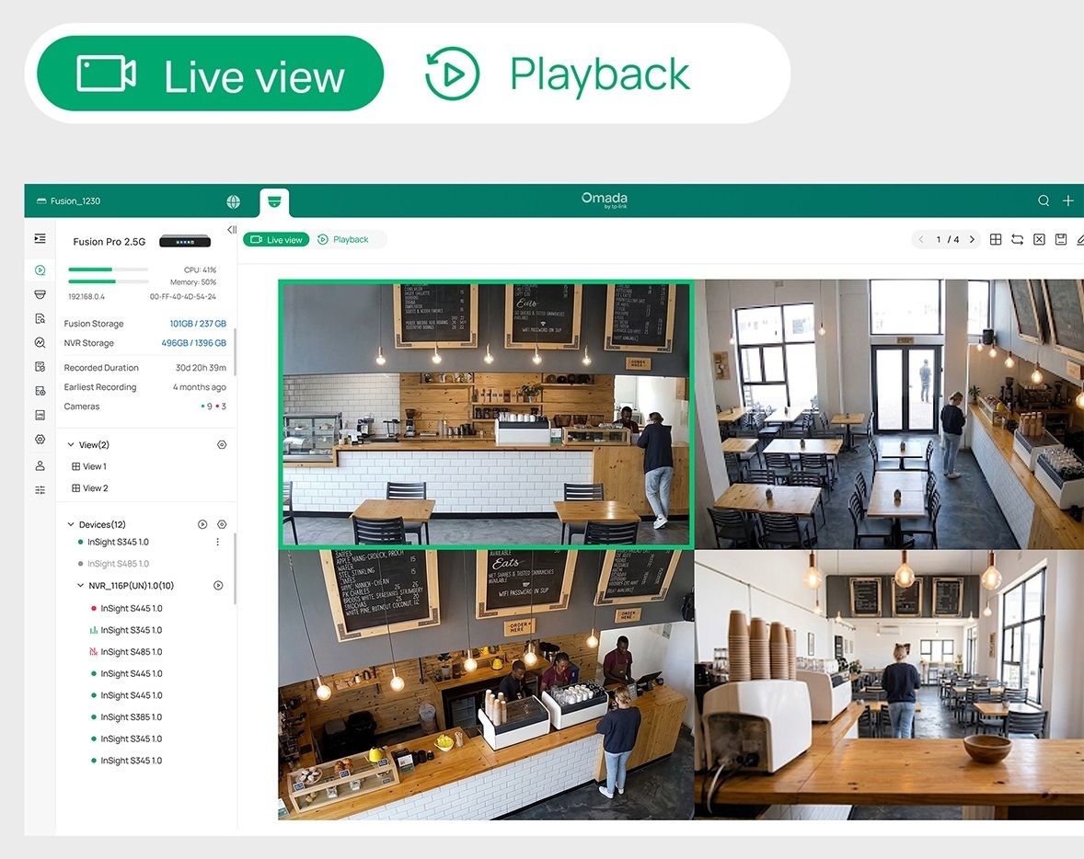
Task: Select the highlighted café counter camera feed
Action: point(486,414)
